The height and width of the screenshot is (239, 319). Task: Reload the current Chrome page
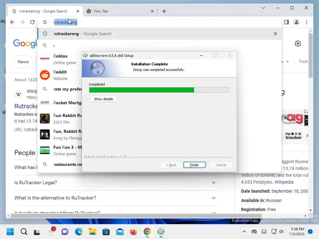tap(32, 22)
